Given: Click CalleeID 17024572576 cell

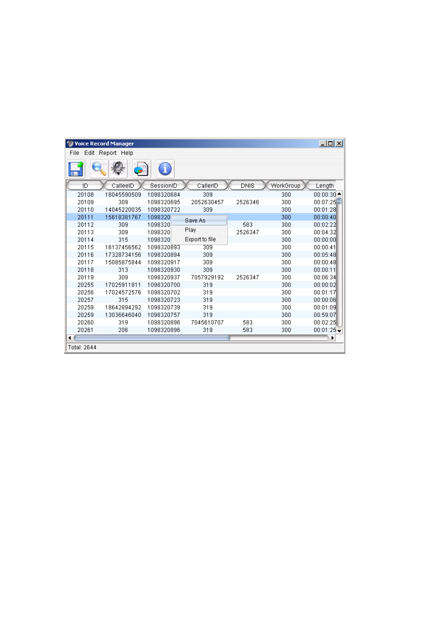Looking at the screenshot, I should pos(123,293).
